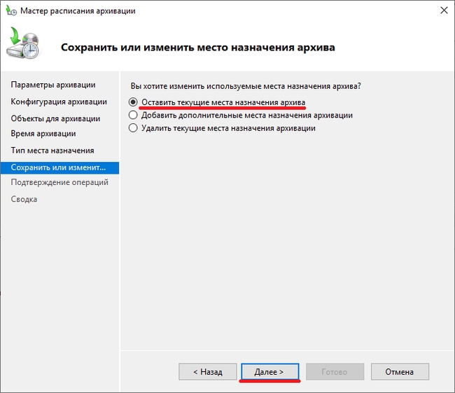Open the 'Конфигурация архивации' step

click(x=59, y=102)
